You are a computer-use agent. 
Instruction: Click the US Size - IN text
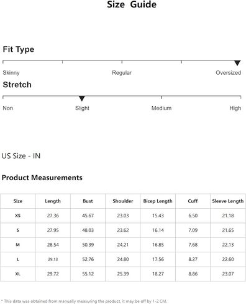(x=21, y=156)
